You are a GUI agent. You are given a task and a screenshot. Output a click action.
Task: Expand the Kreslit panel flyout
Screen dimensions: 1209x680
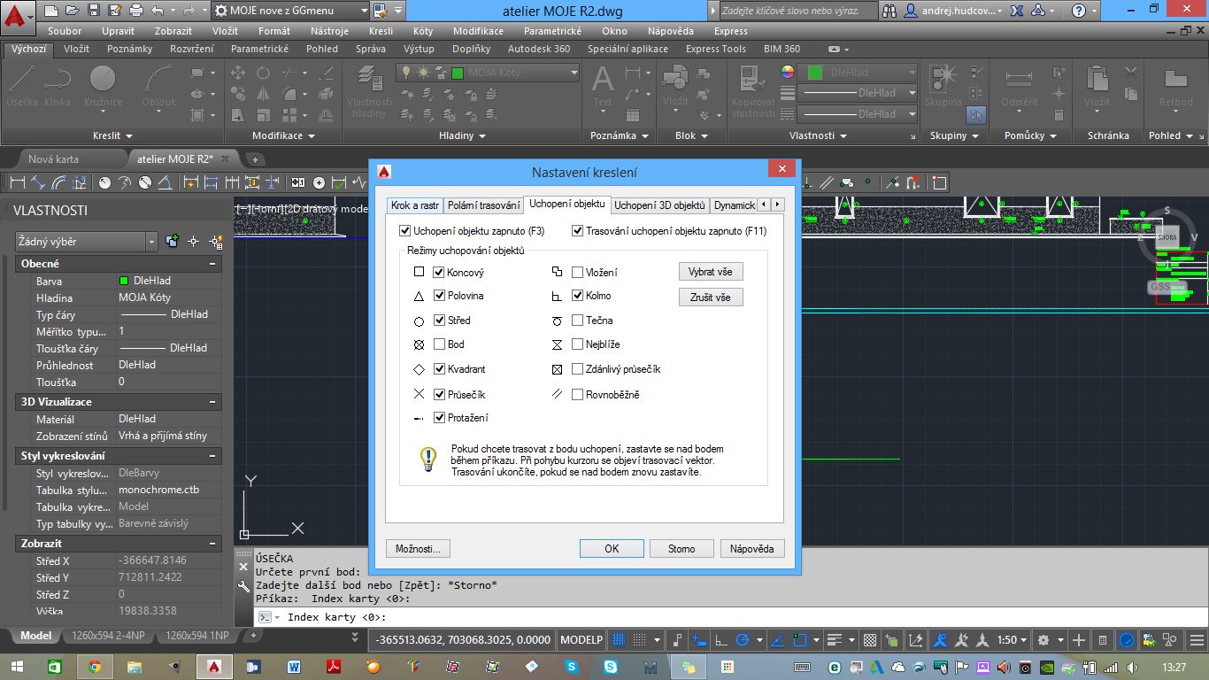point(113,135)
